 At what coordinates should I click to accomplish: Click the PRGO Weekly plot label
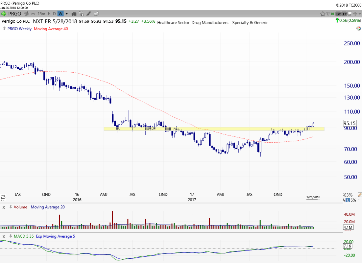click(x=20, y=29)
